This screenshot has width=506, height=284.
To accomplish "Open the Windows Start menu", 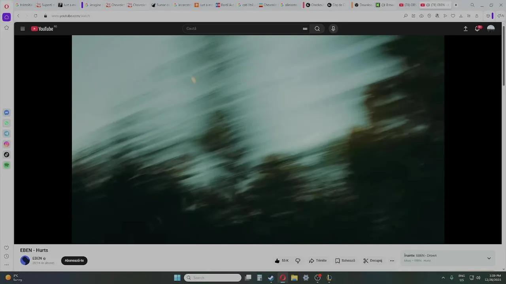I will tap(177, 278).
